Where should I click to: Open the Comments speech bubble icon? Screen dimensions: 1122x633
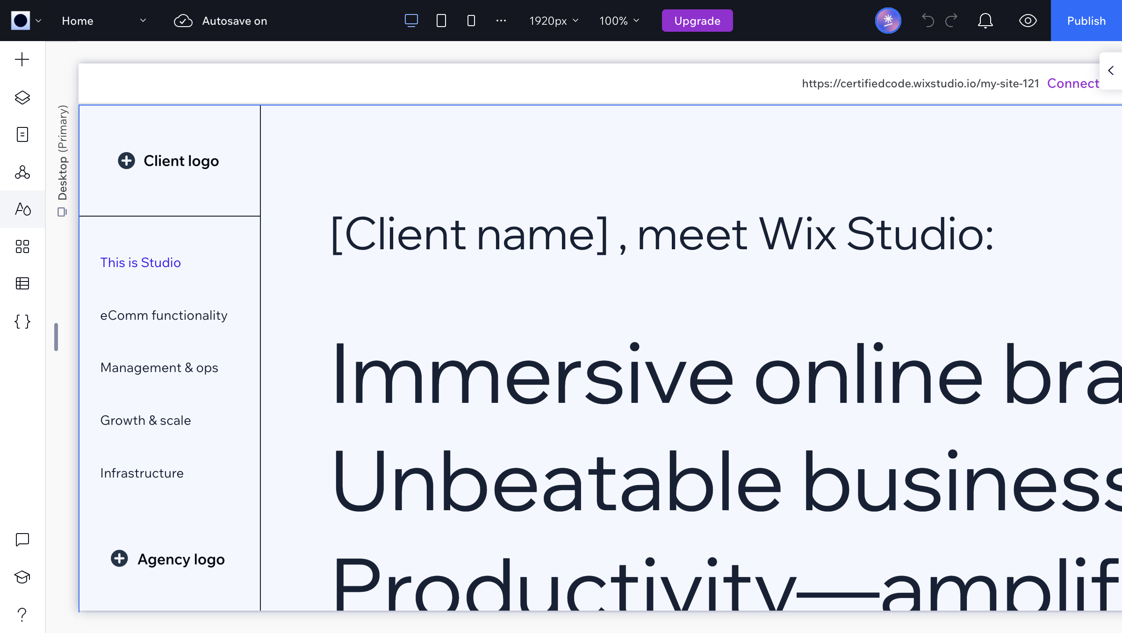22,540
